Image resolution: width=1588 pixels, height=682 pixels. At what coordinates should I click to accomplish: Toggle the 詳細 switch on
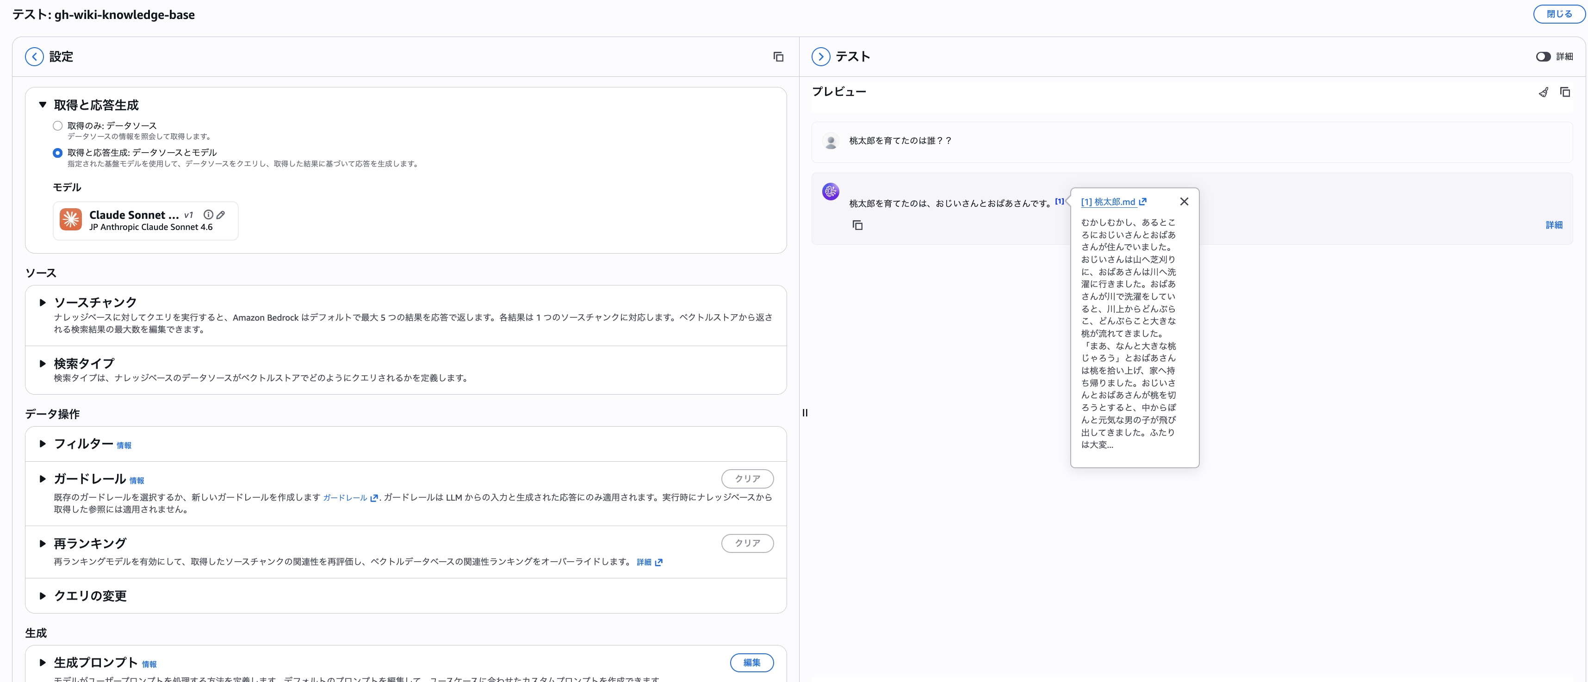pyautogui.click(x=1543, y=57)
